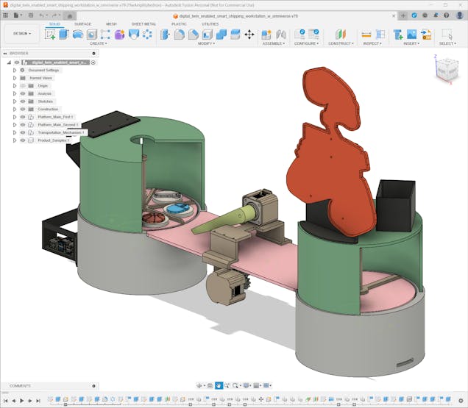Screen dimensions: 468x408
Task: Select the Create Sketch tool
Action: pos(50,35)
